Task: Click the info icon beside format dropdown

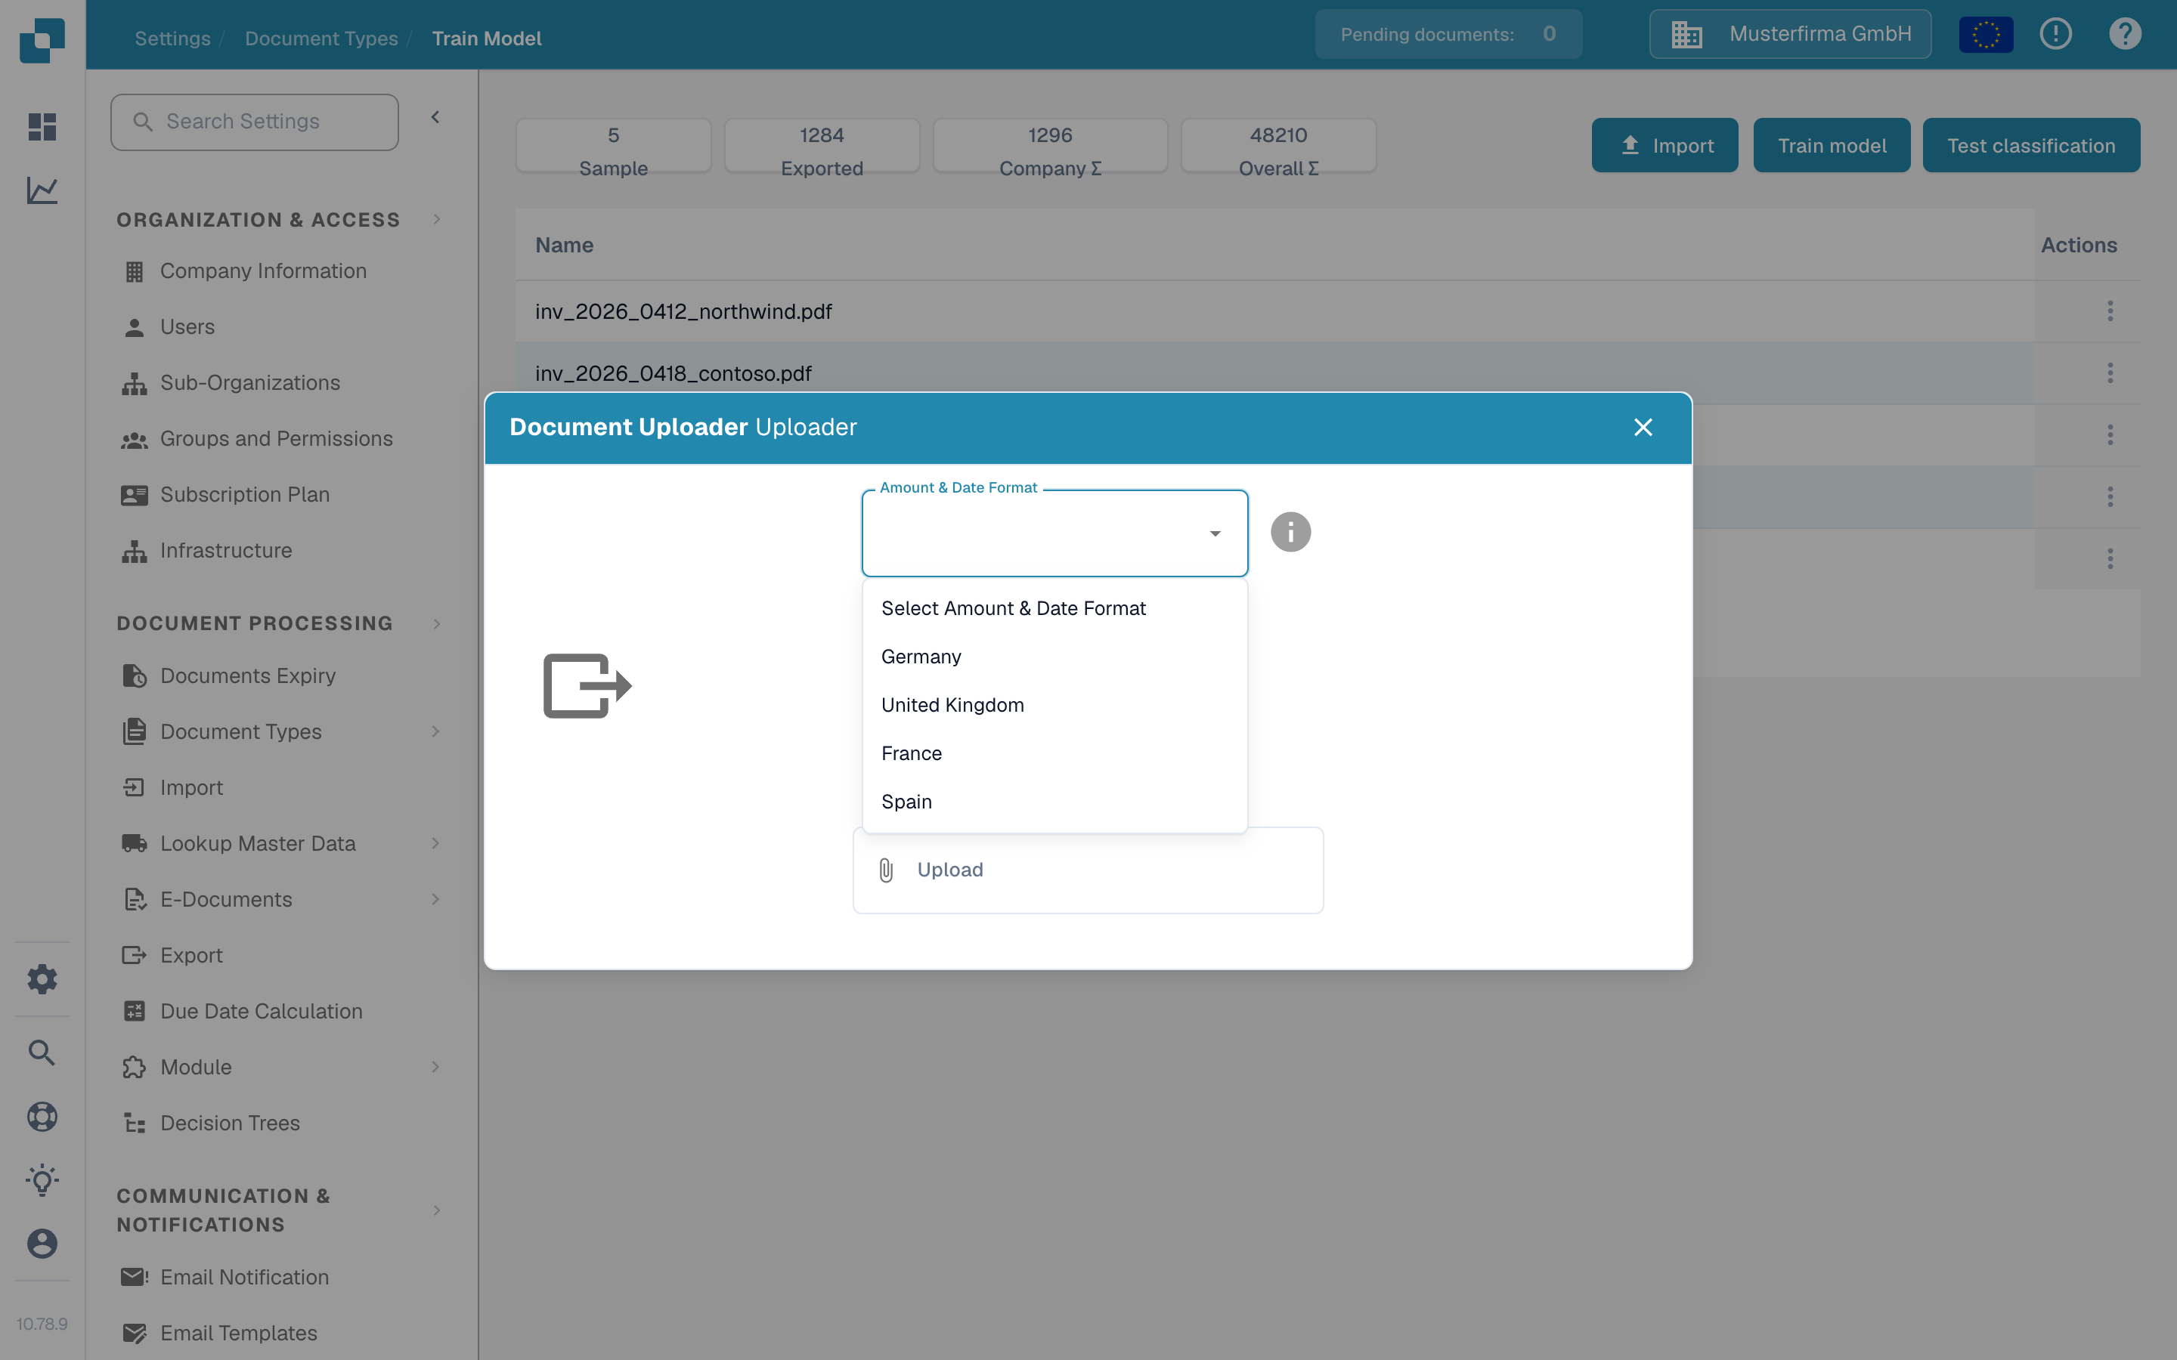Action: [1290, 533]
